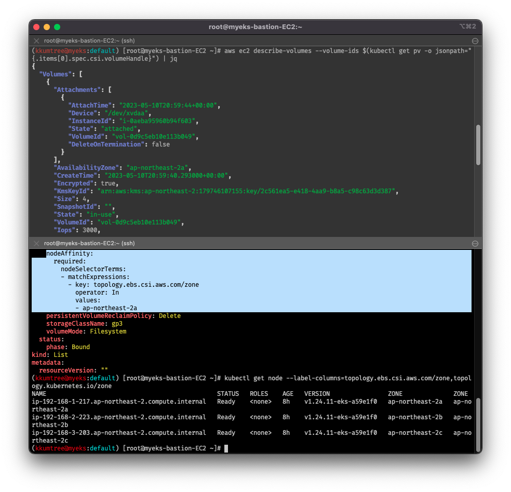Click the yellow minimize window button
The width and height of the screenshot is (511, 492).
click(47, 27)
